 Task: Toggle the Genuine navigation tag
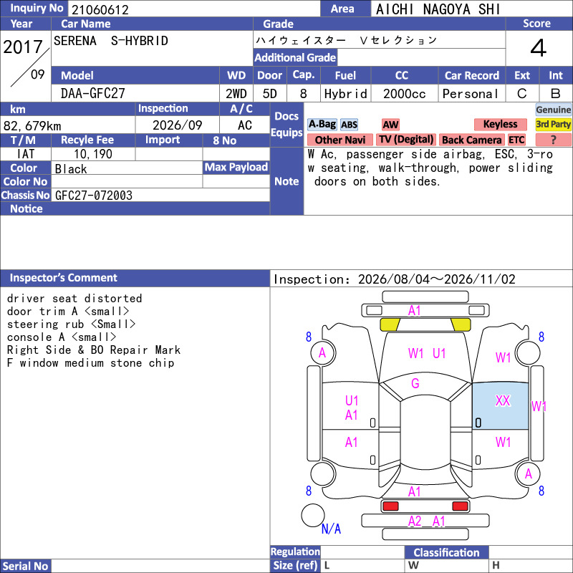click(553, 110)
